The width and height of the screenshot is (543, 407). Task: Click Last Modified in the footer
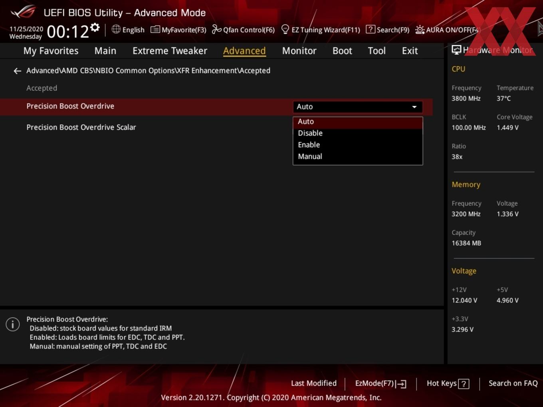pyautogui.click(x=314, y=383)
